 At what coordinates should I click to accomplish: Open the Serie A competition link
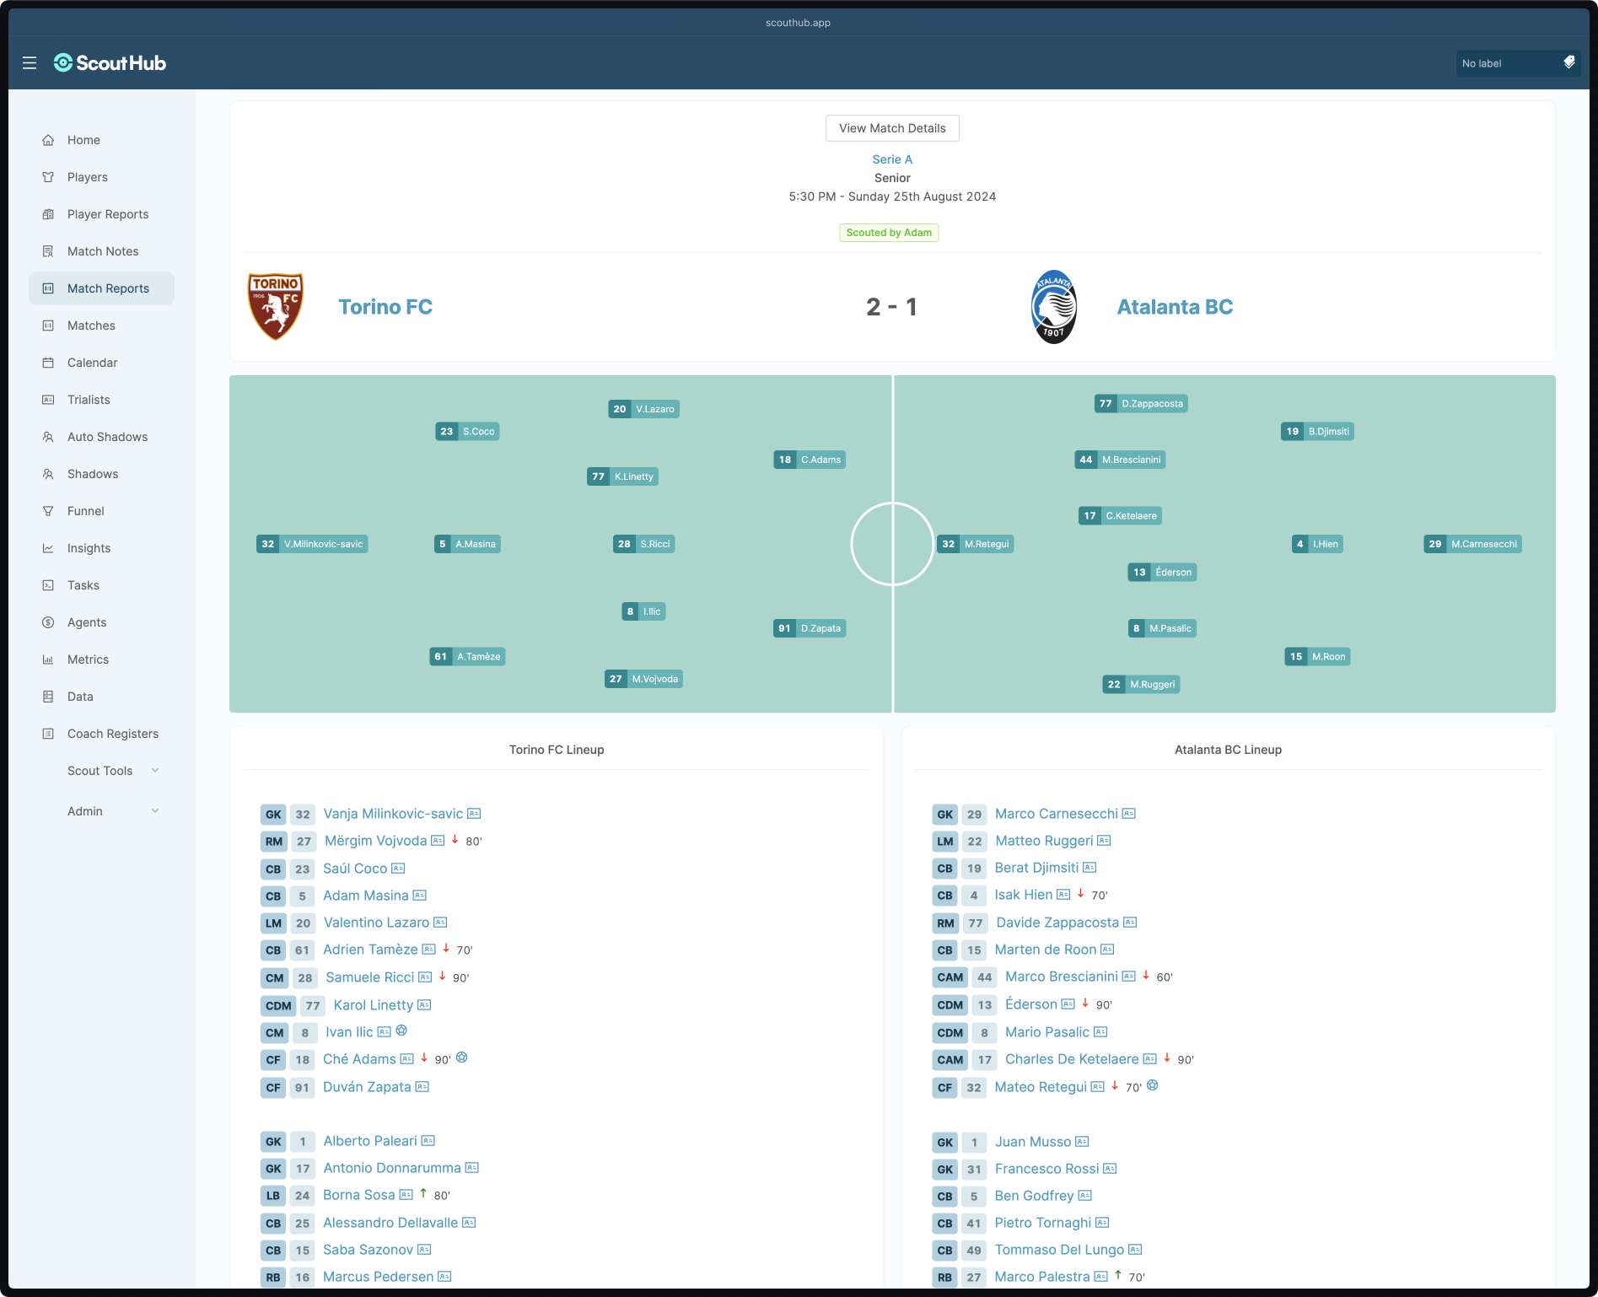(891, 159)
